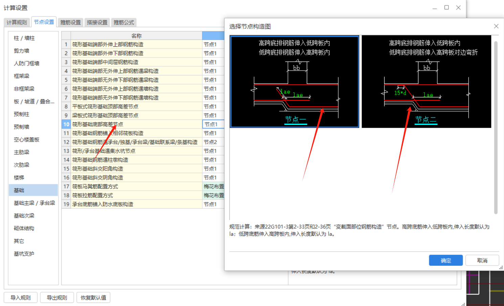Click the 节点1 value of row 10
The image size is (504, 306).
coord(213,124)
